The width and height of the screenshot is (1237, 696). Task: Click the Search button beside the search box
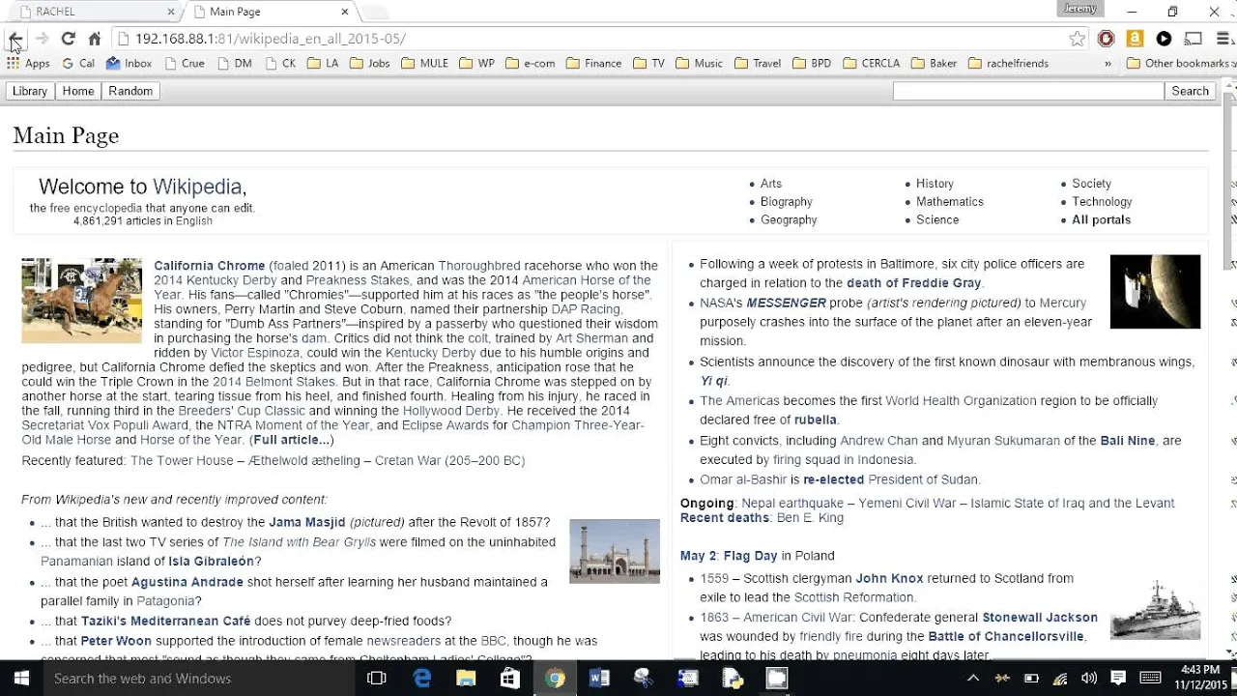(1190, 91)
